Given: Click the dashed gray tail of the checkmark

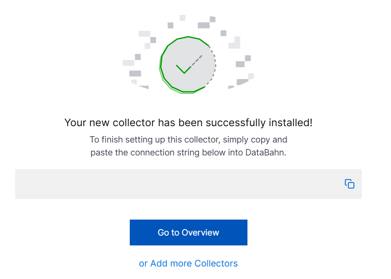Looking at the screenshot, I should (197, 61).
